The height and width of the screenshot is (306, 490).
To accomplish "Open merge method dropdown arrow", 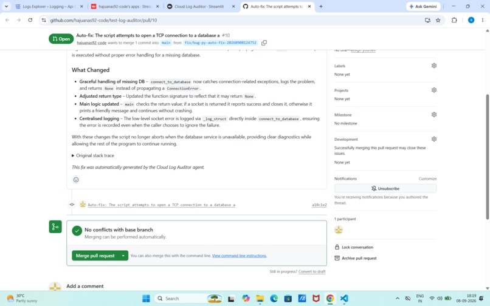I will click(123, 256).
